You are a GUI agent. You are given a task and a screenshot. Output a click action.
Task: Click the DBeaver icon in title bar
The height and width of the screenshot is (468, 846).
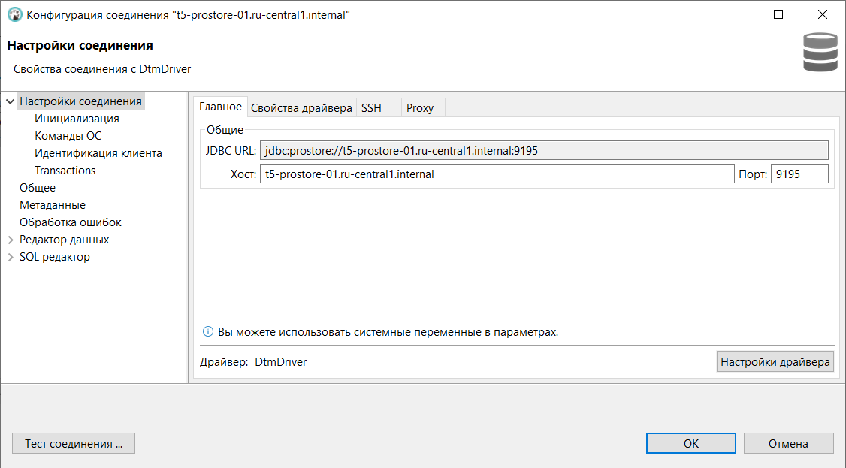click(14, 14)
